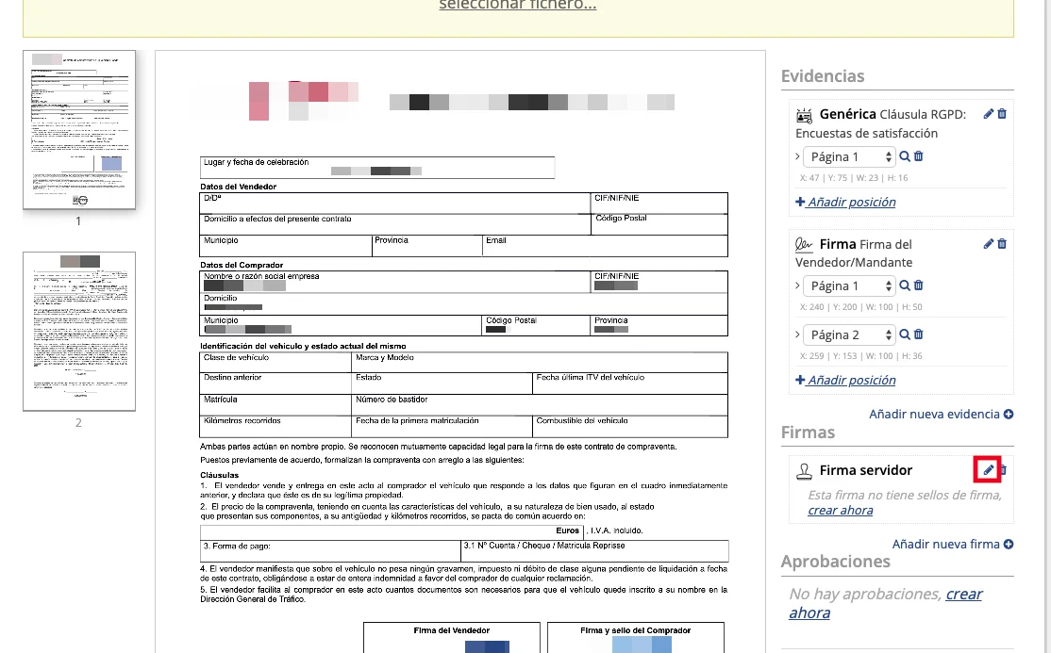Viewport: 1051px width, 653px height.
Task: Click the 'Marca y Modelo' cell
Action: pos(540,363)
